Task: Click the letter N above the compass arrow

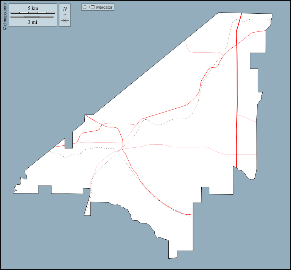Action: point(65,9)
